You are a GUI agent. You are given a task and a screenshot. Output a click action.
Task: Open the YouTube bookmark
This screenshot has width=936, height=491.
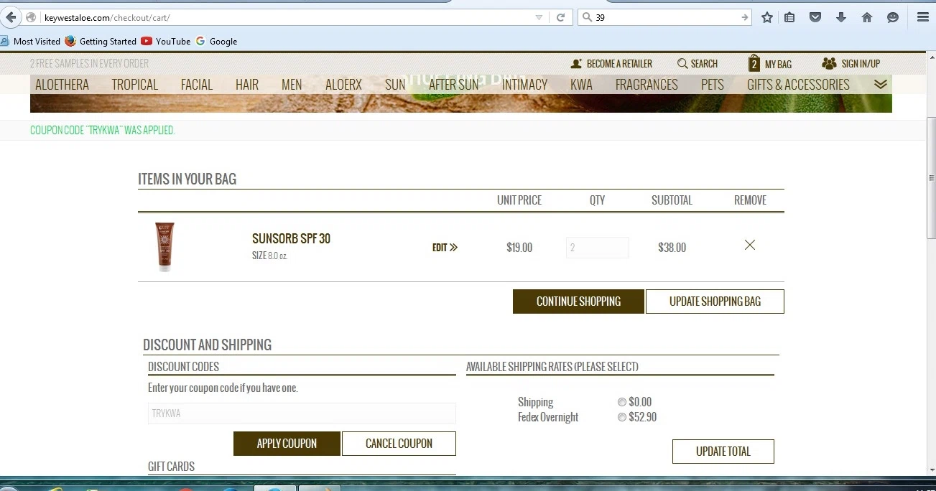click(166, 42)
